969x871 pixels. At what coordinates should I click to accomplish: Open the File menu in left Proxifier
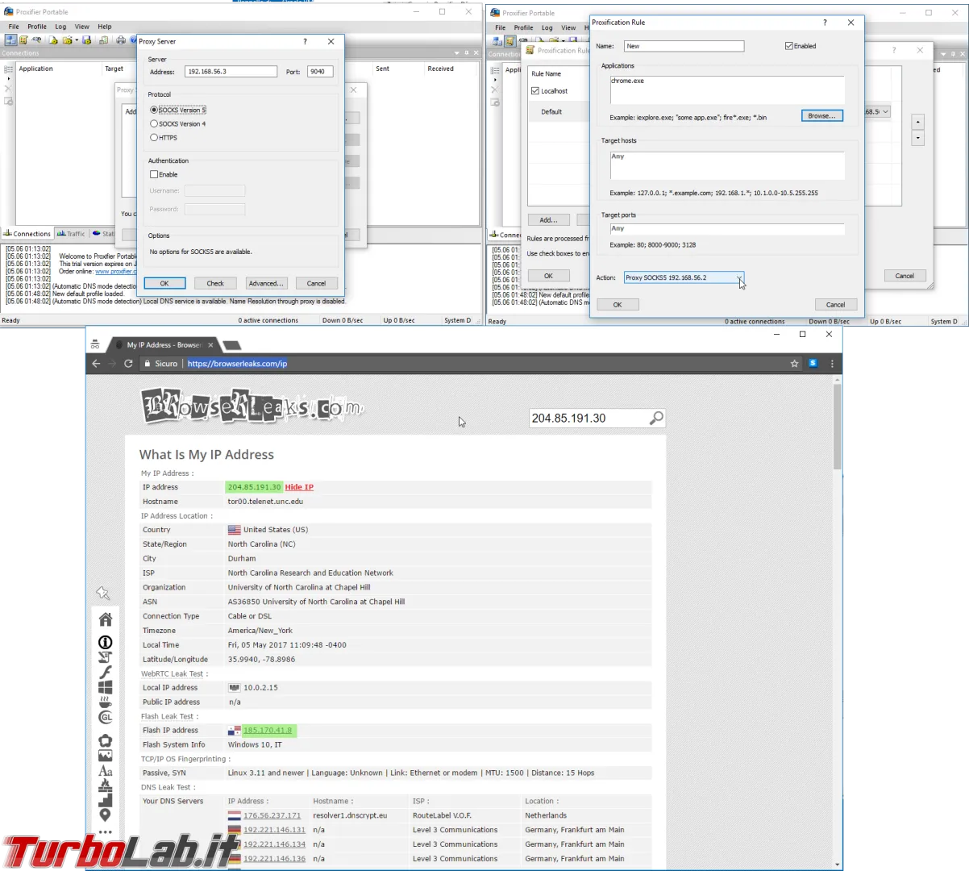point(14,27)
